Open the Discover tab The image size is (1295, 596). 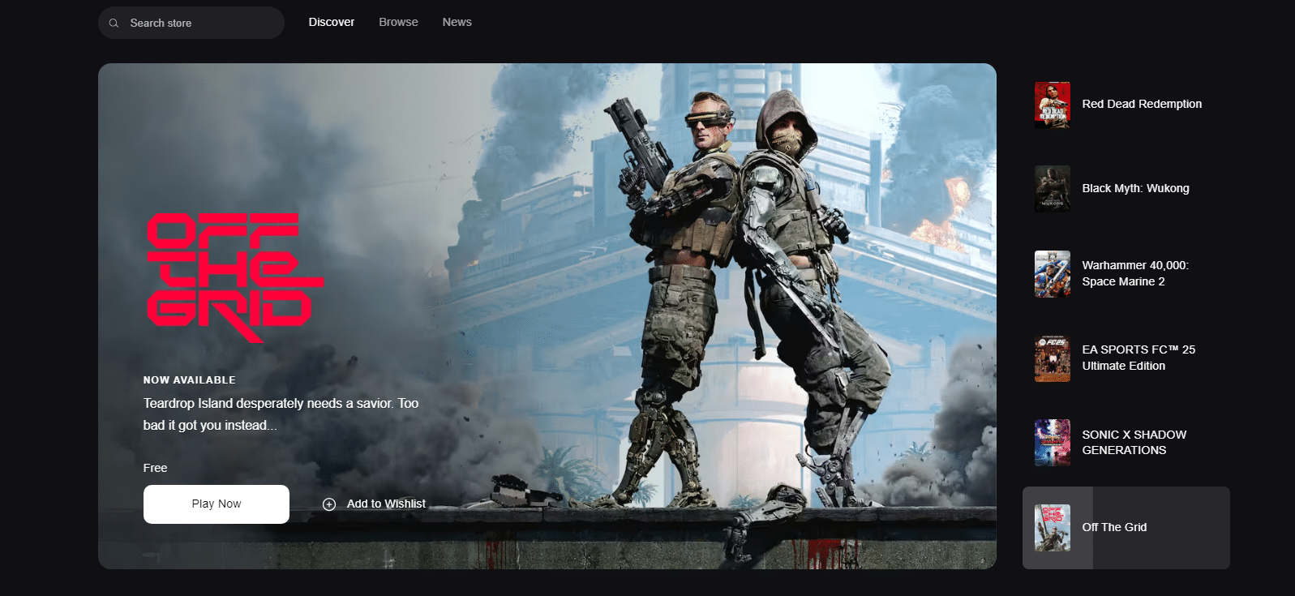pyautogui.click(x=332, y=22)
